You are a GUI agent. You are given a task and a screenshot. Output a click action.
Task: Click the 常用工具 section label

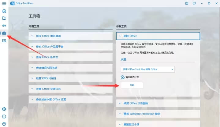pyautogui.click(x=34, y=26)
